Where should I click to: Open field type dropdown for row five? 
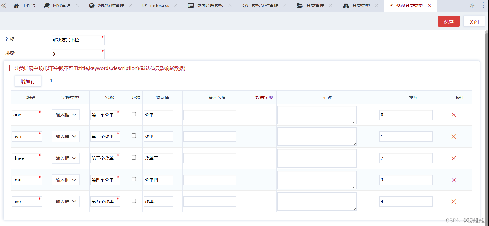[66, 202]
